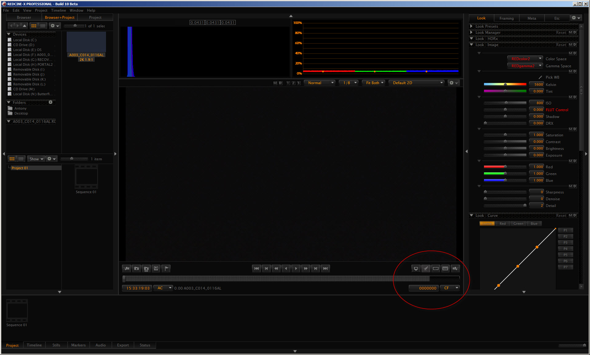Open the Look panel gear menu
Image resolution: width=590 pixels, height=355 pixels.
pyautogui.click(x=576, y=18)
